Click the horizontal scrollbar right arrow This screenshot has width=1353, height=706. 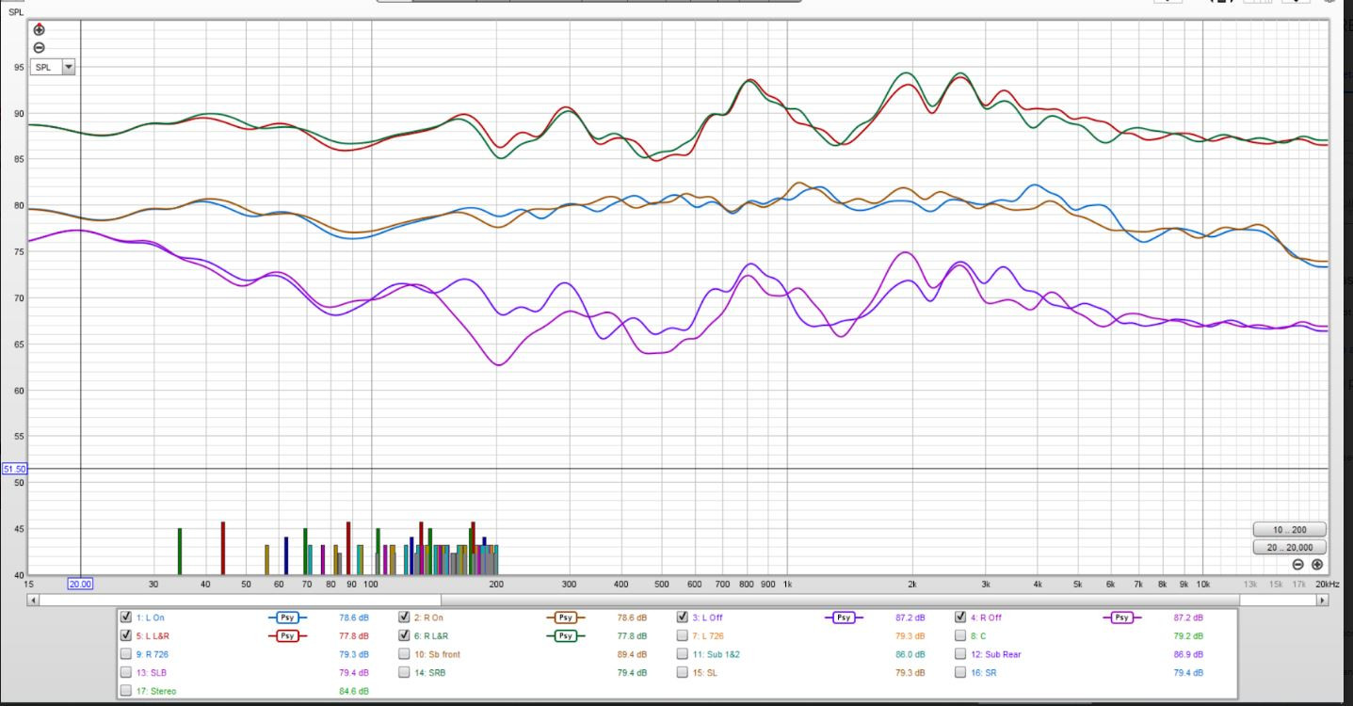click(x=1323, y=600)
